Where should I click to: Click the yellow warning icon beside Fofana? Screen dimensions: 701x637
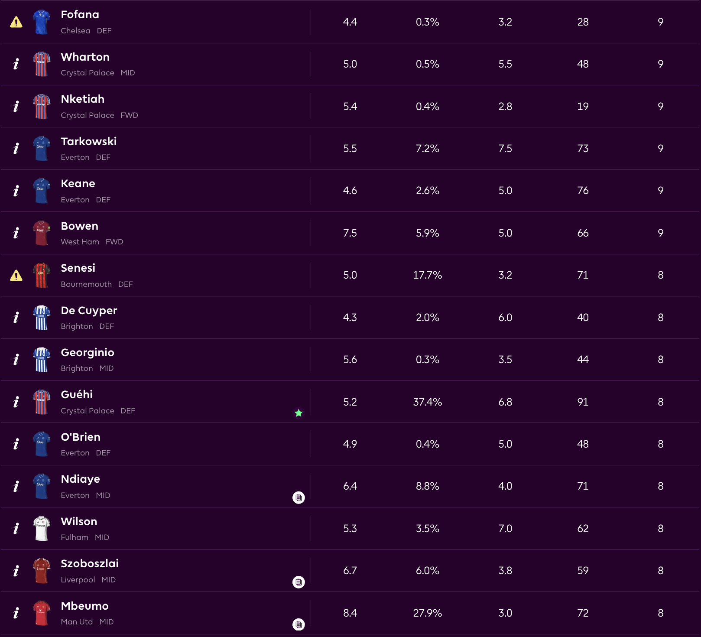tap(16, 22)
